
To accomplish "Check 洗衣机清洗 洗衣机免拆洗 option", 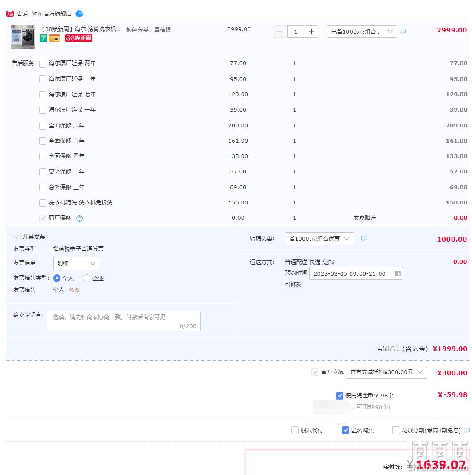I will [x=43, y=203].
